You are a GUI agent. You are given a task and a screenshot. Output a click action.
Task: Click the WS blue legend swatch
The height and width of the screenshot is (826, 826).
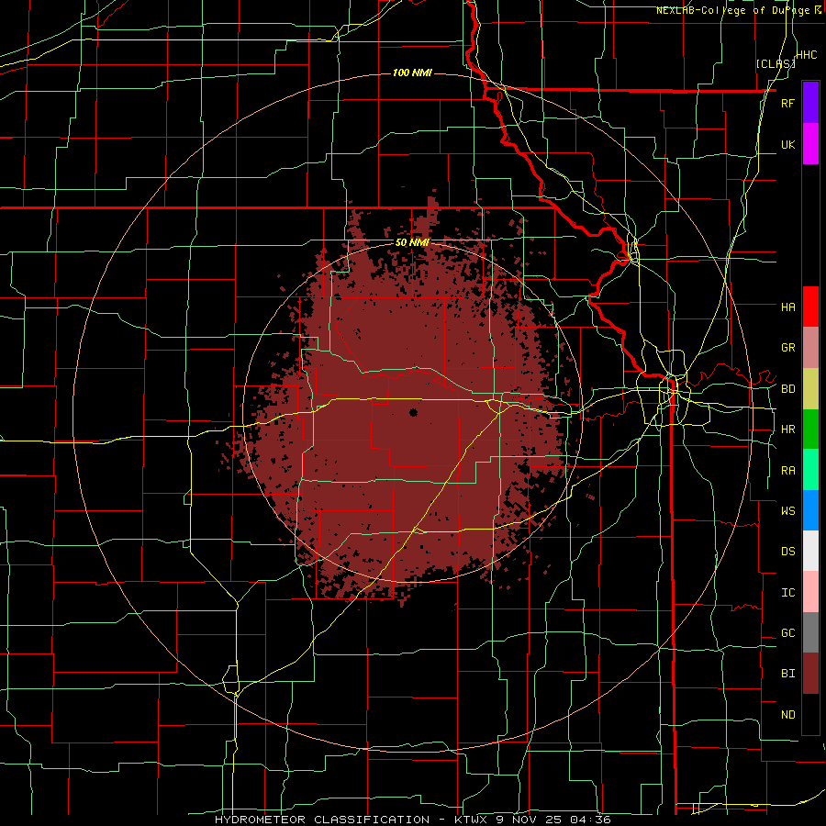point(810,510)
